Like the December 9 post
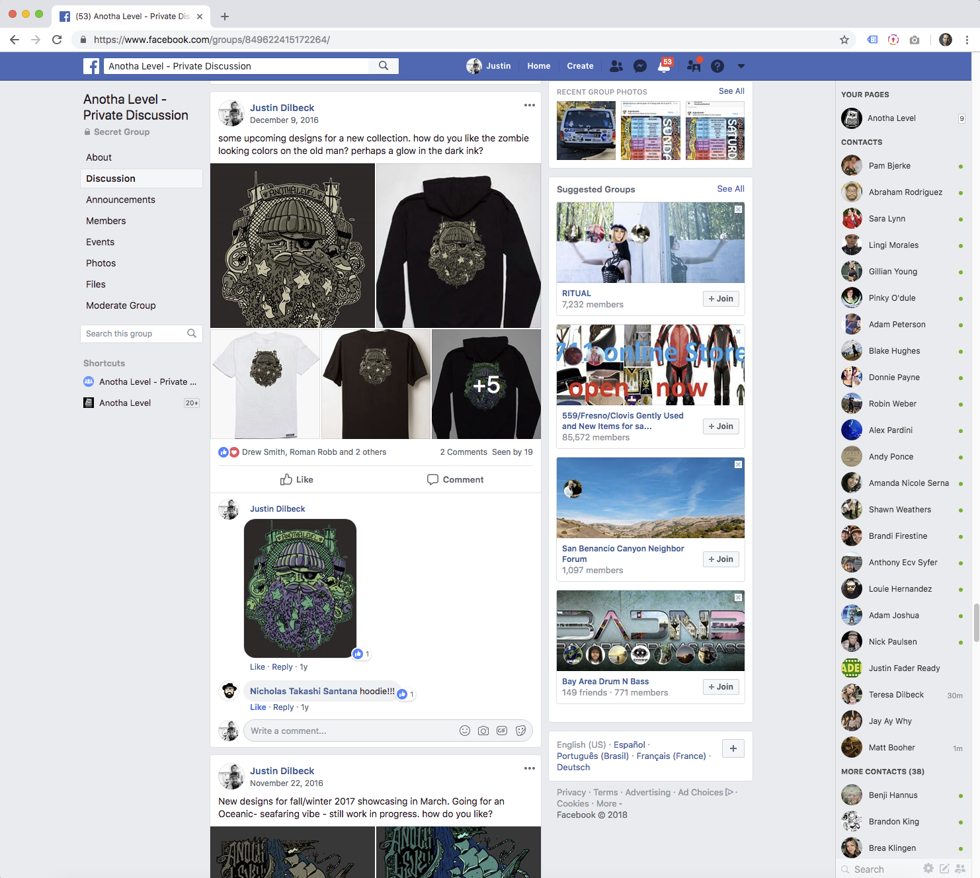Viewport: 980px width, 878px height. click(x=296, y=479)
